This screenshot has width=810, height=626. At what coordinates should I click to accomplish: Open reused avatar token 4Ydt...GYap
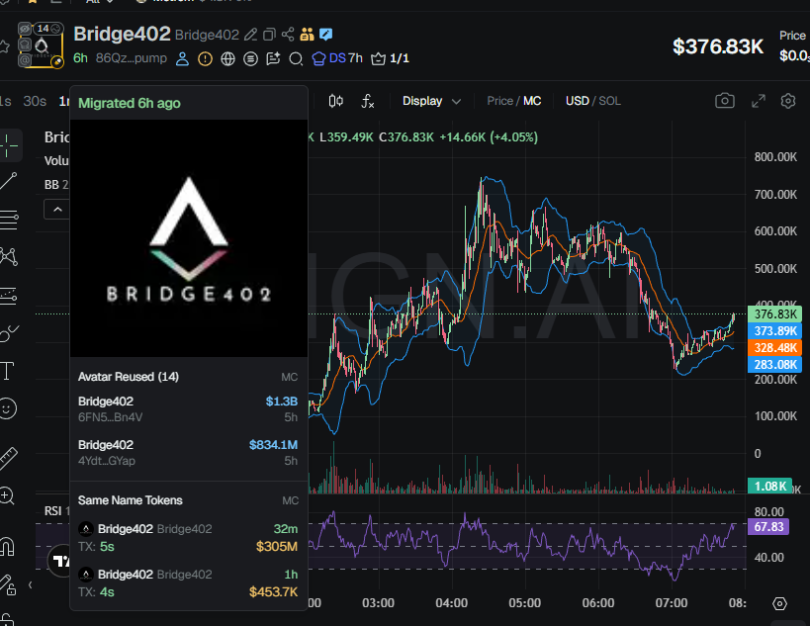[x=188, y=453]
